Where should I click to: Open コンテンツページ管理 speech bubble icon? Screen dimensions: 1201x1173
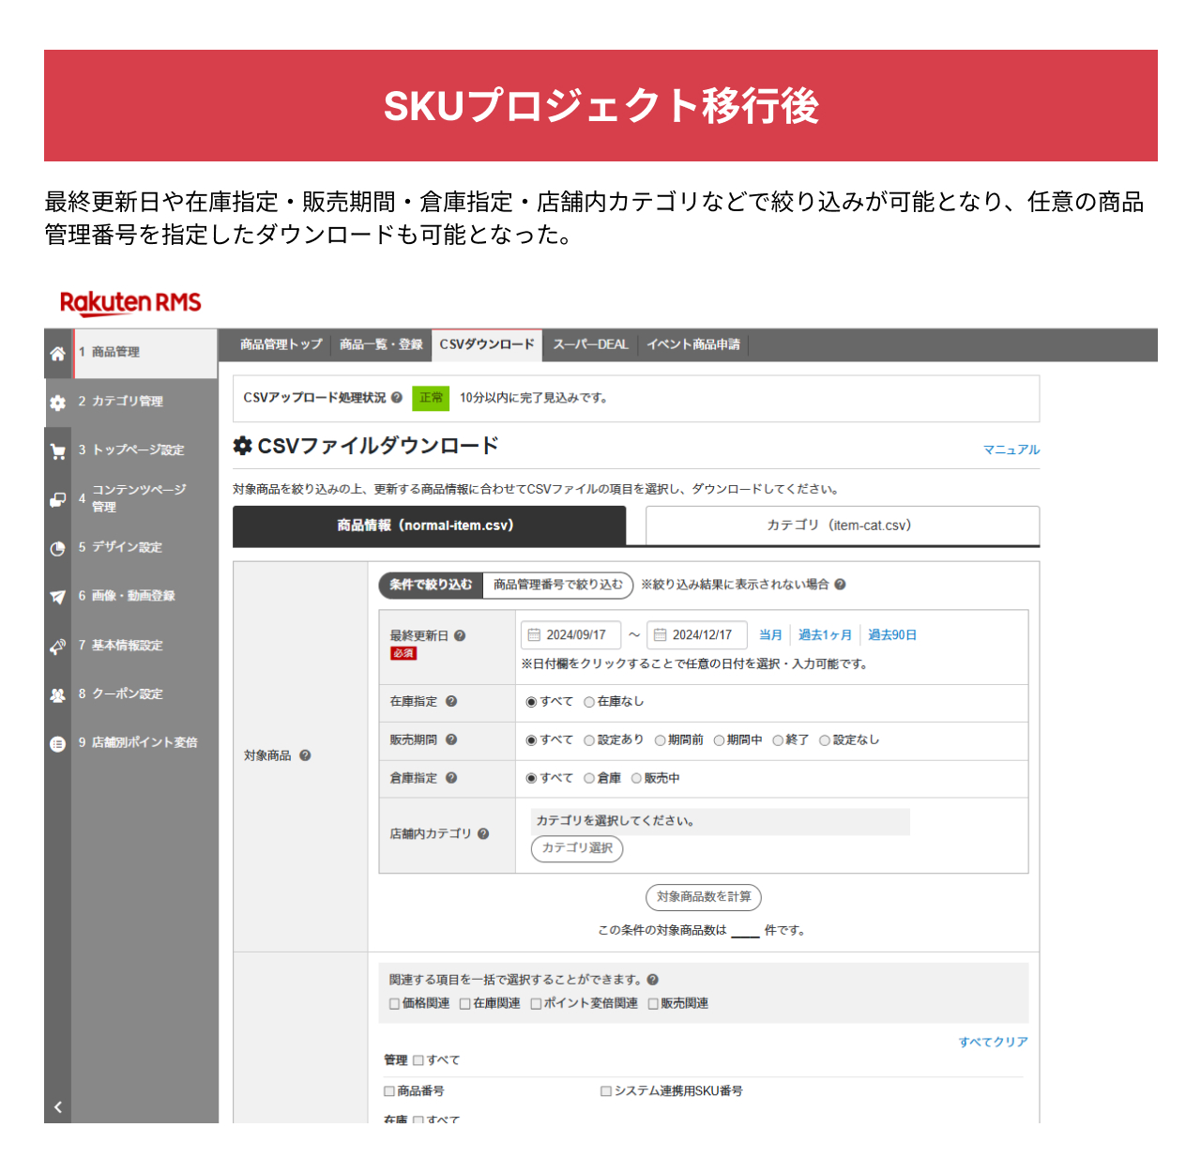tap(56, 497)
